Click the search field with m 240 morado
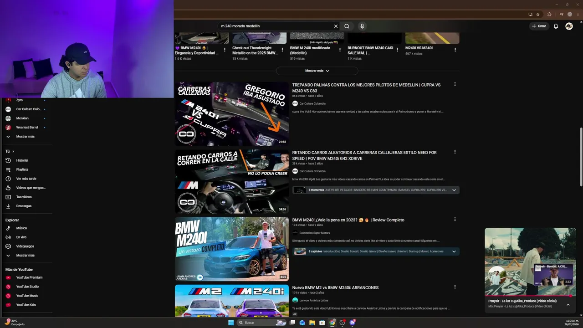The width and height of the screenshot is (583, 328). [275, 26]
